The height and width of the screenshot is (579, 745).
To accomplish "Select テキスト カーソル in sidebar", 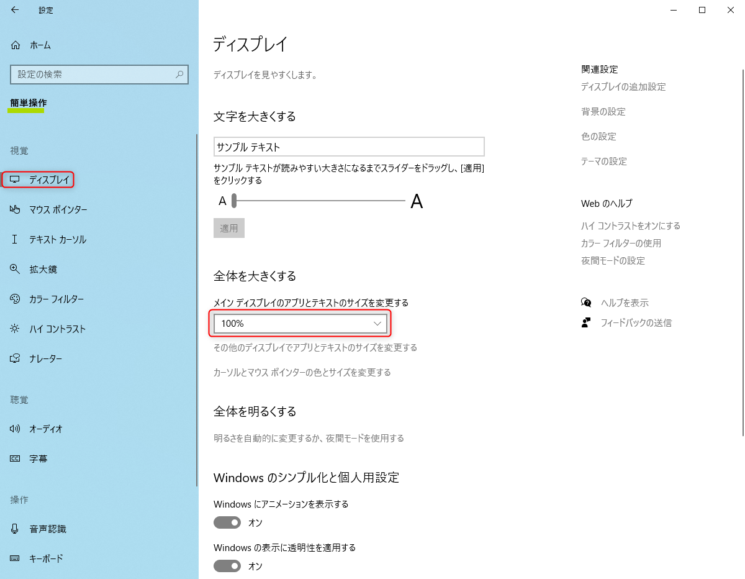I will tap(58, 240).
